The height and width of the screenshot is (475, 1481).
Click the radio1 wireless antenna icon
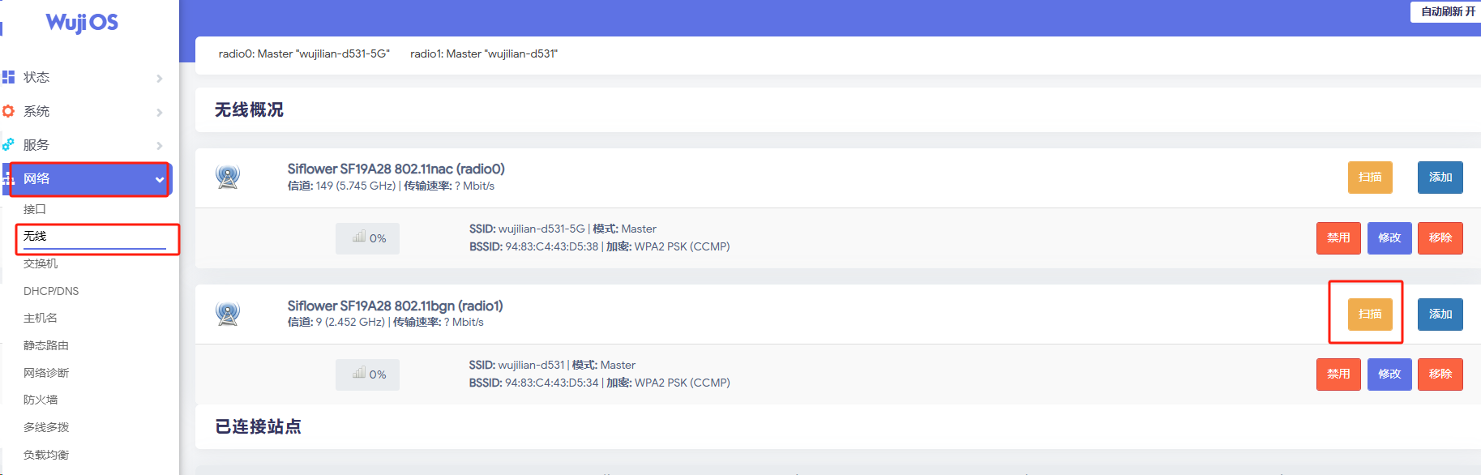click(x=228, y=314)
